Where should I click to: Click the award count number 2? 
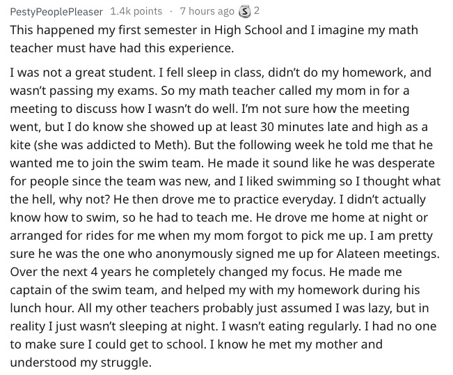(x=257, y=11)
